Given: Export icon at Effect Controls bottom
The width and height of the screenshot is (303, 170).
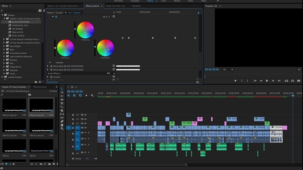Looking at the screenshot, I should coord(197,82).
